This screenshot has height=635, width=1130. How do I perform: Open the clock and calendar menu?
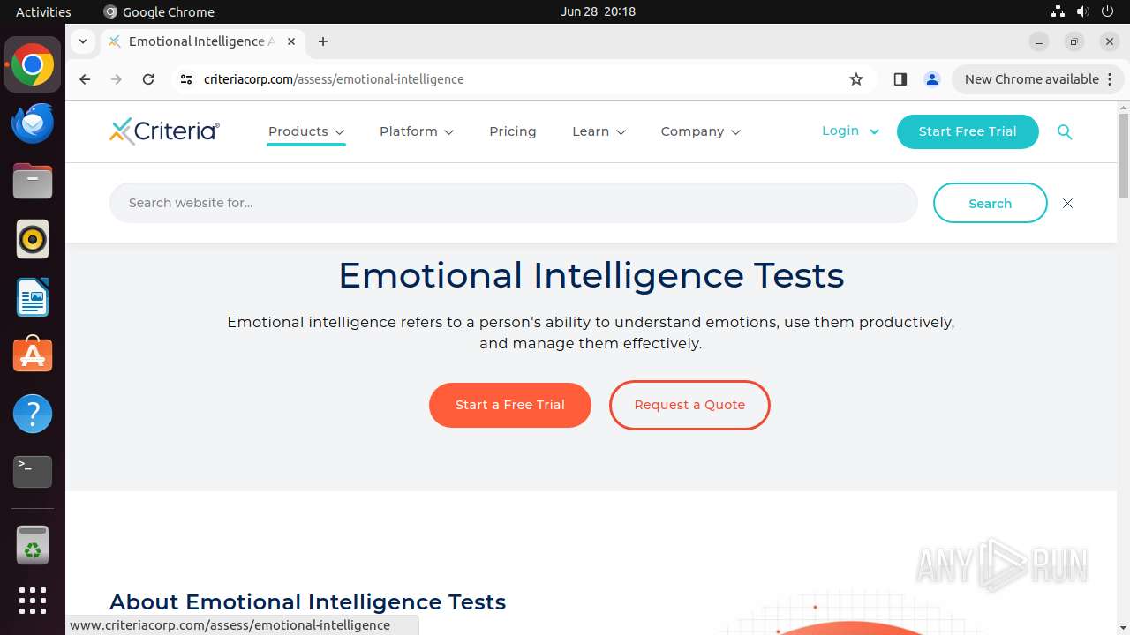pos(598,11)
